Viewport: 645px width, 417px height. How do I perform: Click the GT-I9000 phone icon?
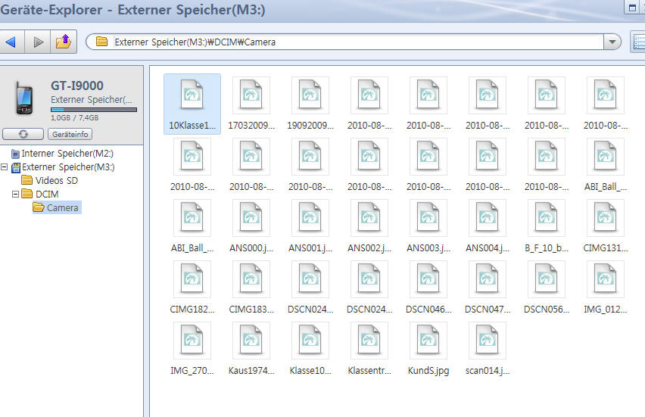(24, 98)
